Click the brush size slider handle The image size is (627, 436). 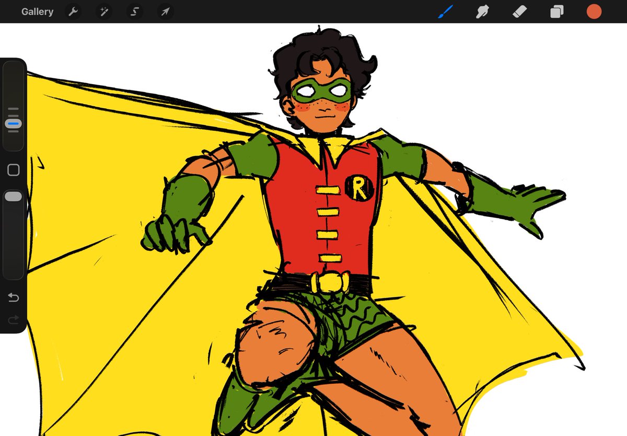coord(14,124)
